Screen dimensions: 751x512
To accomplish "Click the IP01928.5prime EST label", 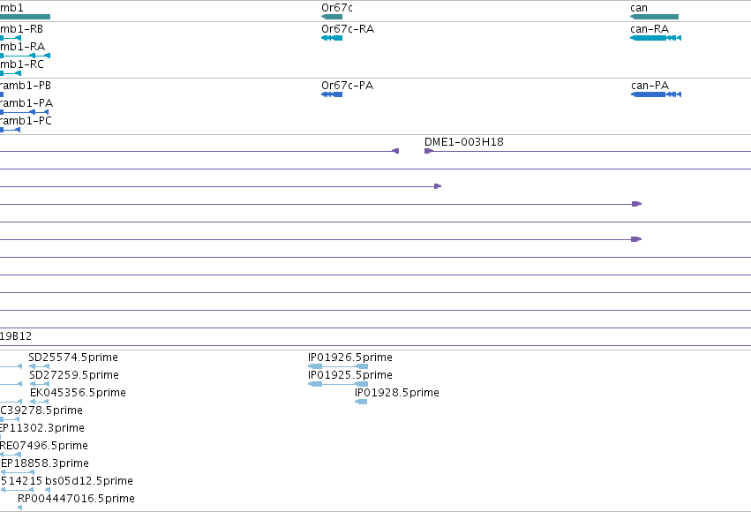I will 397,393.
